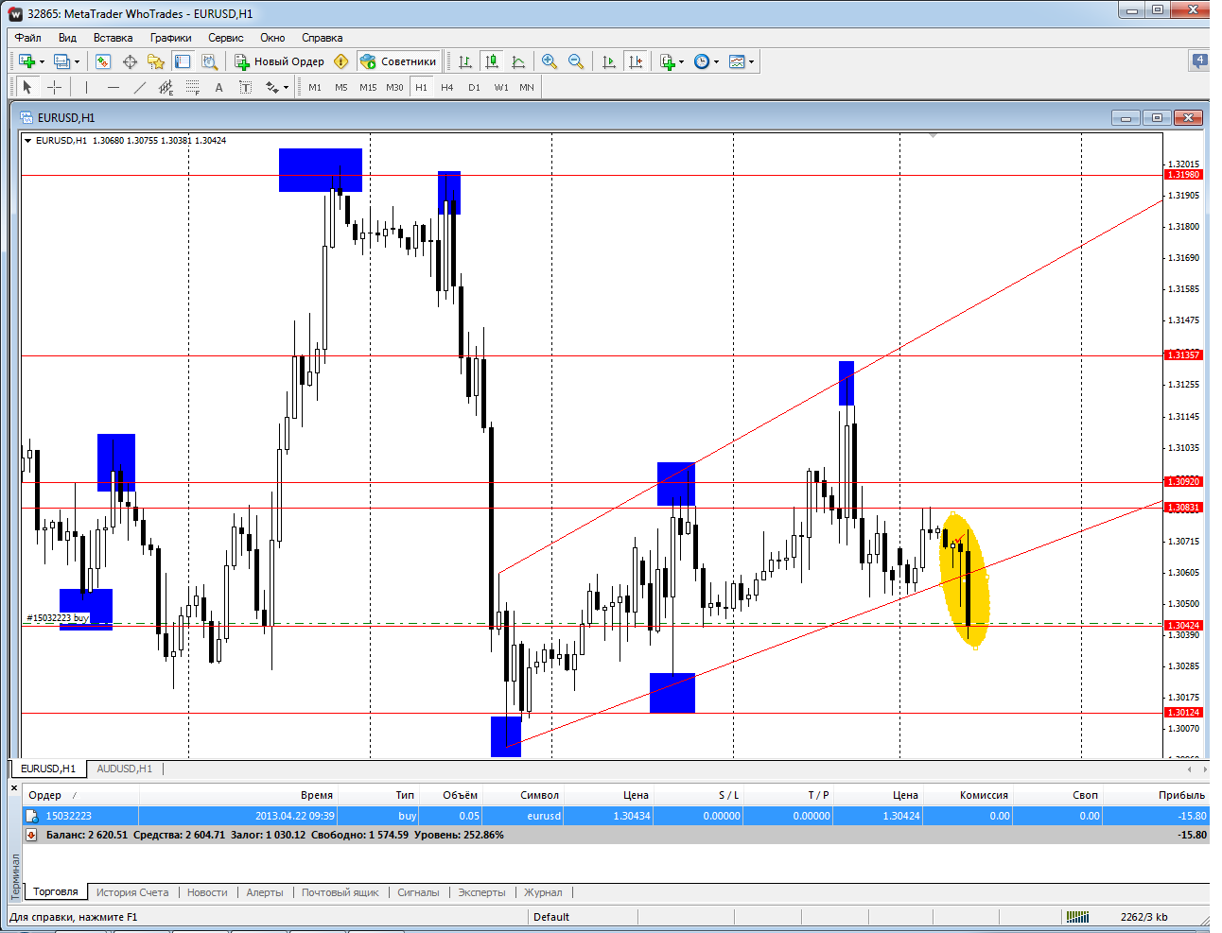Image resolution: width=1222 pixels, height=933 pixels.
Task: Switch to the AUDUSD,H1 chart tab
Action: pos(124,769)
